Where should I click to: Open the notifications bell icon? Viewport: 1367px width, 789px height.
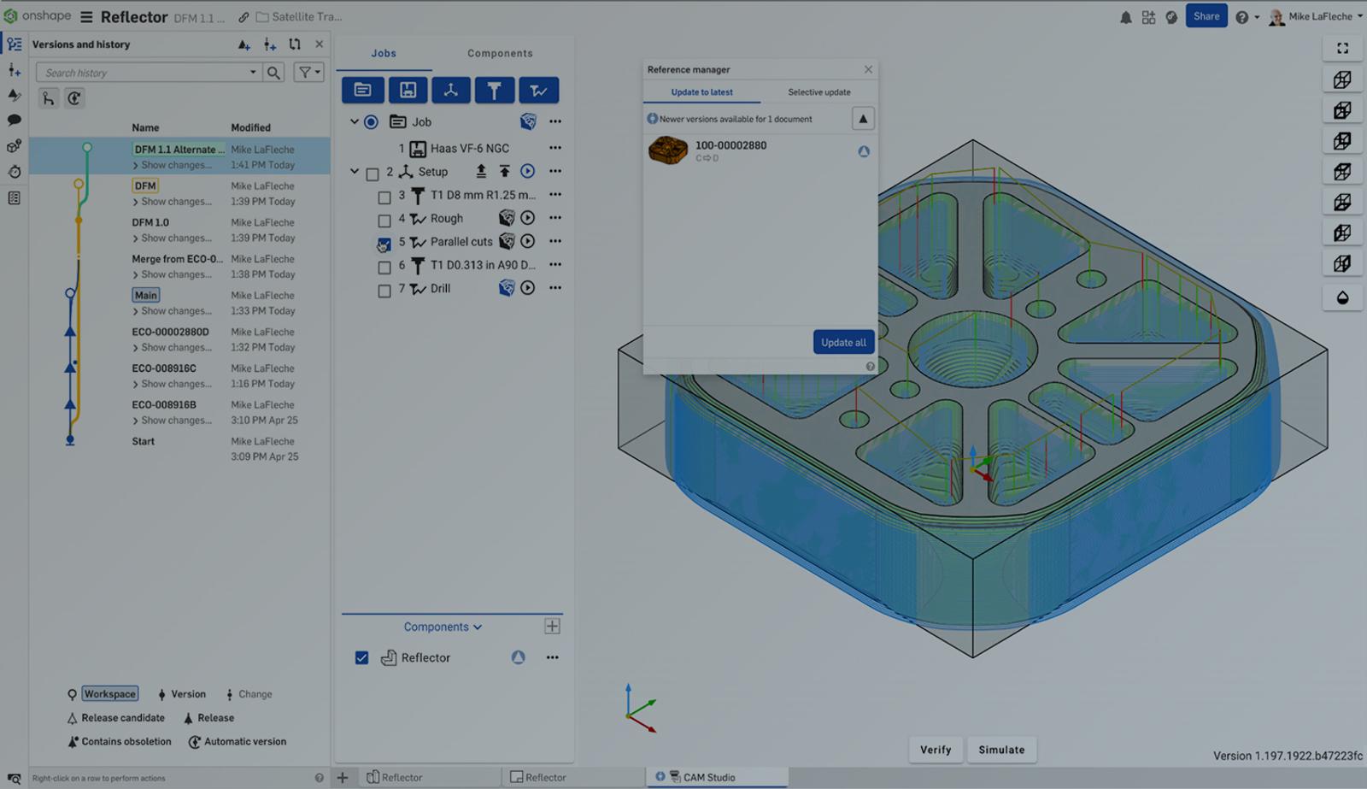point(1126,17)
